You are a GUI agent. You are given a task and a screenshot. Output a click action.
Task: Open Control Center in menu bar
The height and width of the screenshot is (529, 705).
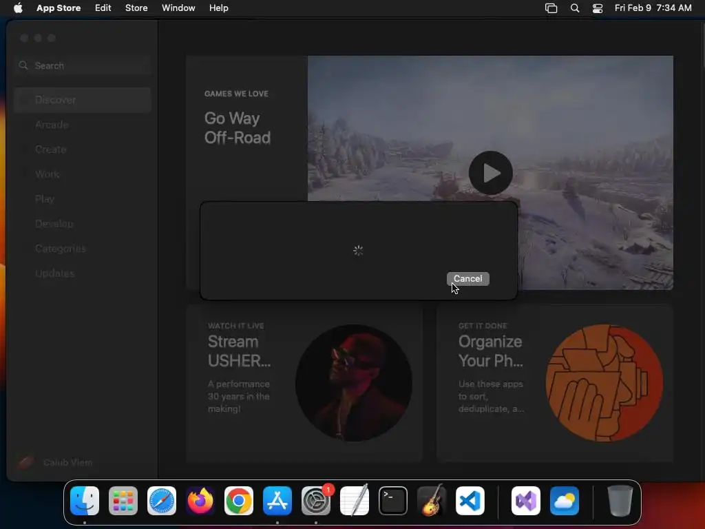tap(598, 8)
